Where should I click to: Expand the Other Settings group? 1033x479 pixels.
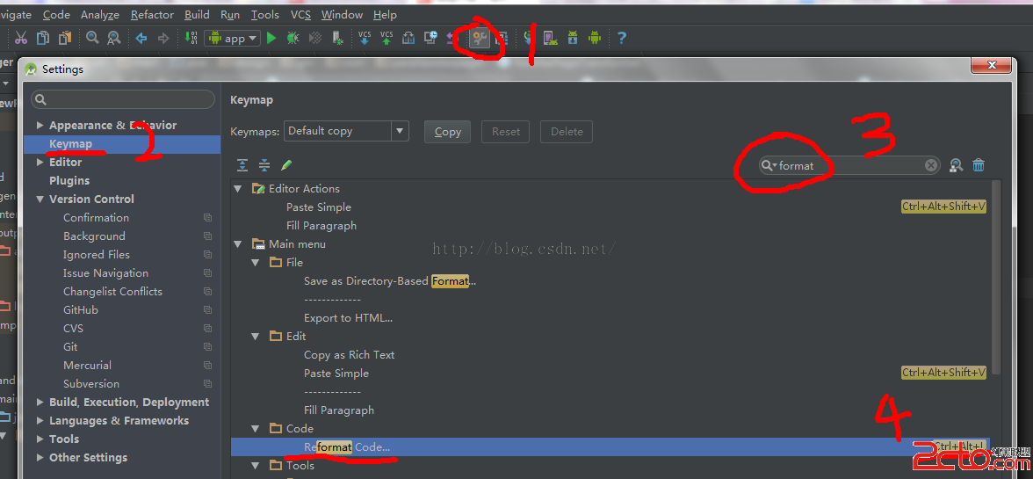(x=40, y=457)
